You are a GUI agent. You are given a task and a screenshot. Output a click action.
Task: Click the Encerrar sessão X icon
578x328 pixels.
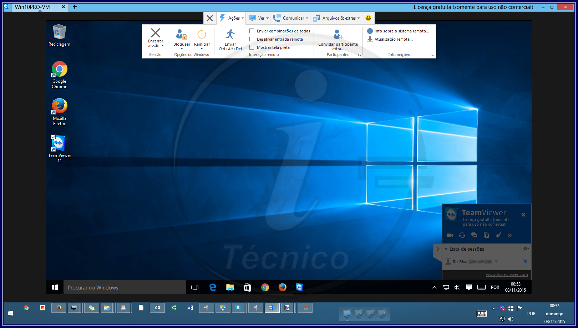(156, 33)
